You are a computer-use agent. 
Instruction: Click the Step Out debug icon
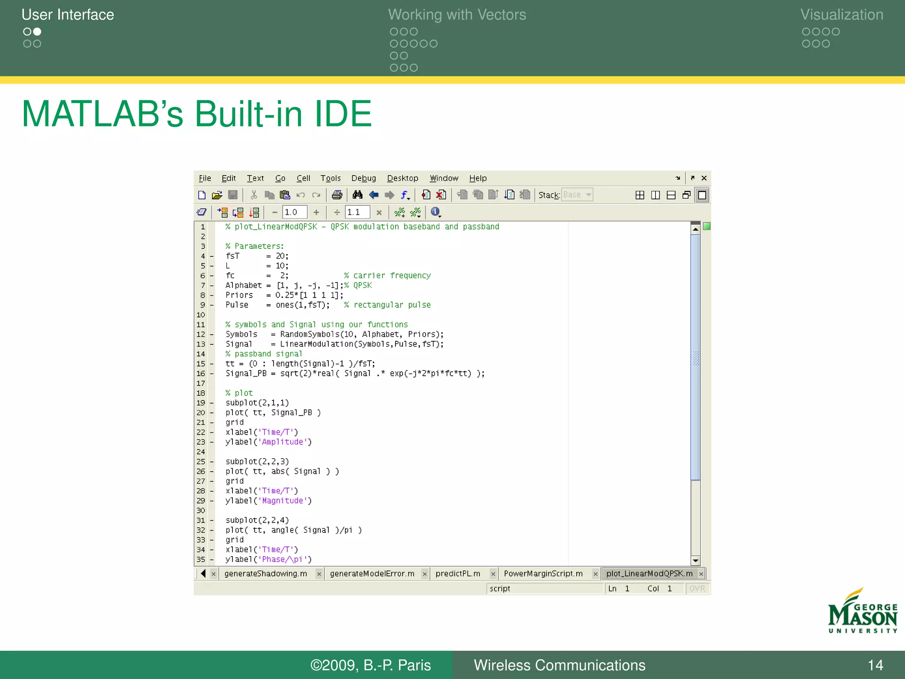pos(493,195)
